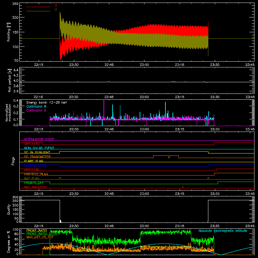Click the vertical Flags axis title

click(13, 161)
